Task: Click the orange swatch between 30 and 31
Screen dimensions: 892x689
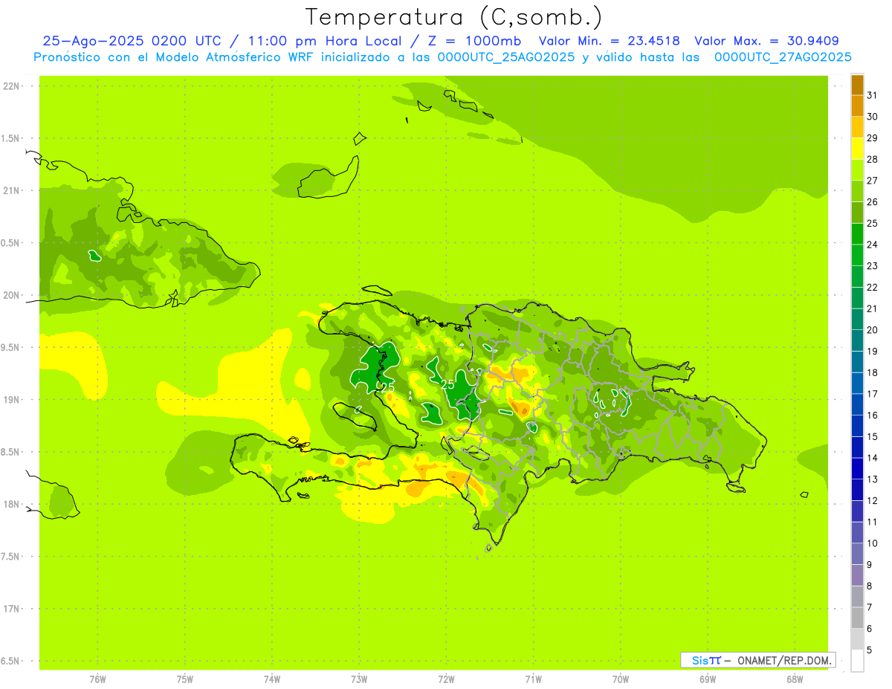Action: 857,106
